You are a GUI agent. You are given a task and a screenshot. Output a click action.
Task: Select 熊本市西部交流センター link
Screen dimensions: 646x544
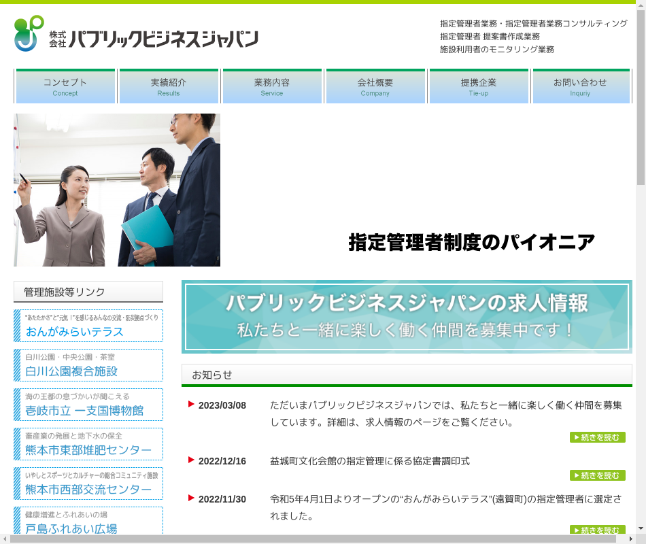point(88,483)
